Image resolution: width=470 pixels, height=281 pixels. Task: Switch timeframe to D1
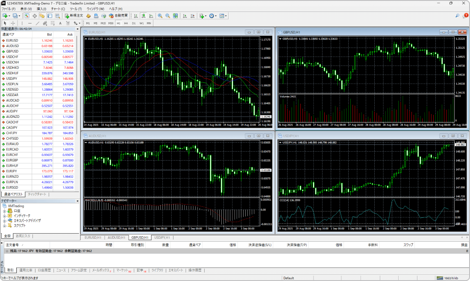(134, 23)
